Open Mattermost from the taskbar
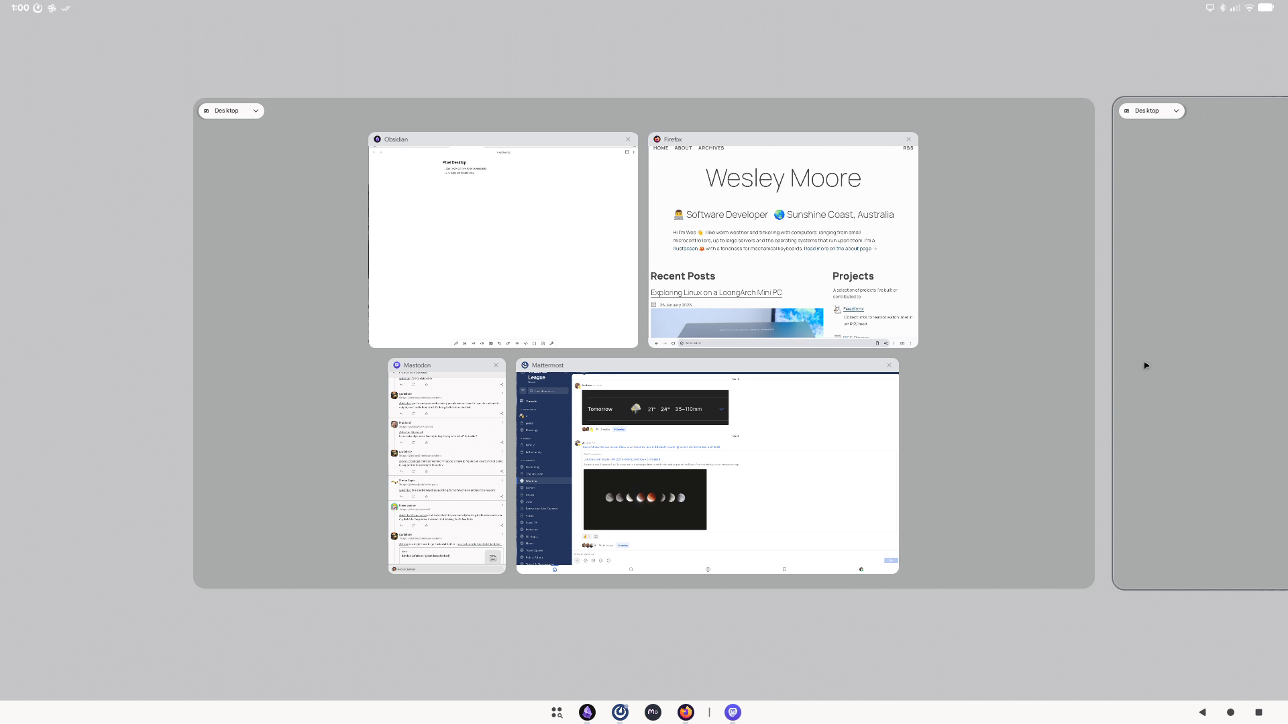Viewport: 1288px width, 724px height. tap(620, 712)
